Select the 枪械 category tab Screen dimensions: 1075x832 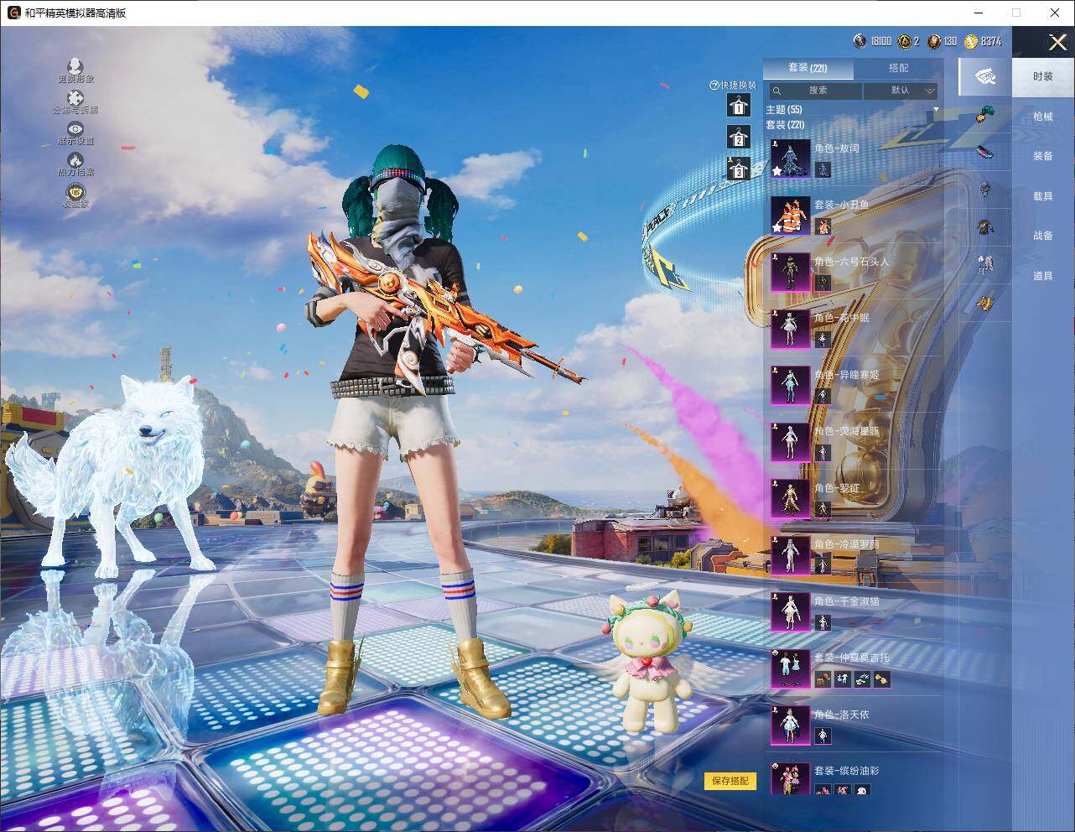point(1043,117)
